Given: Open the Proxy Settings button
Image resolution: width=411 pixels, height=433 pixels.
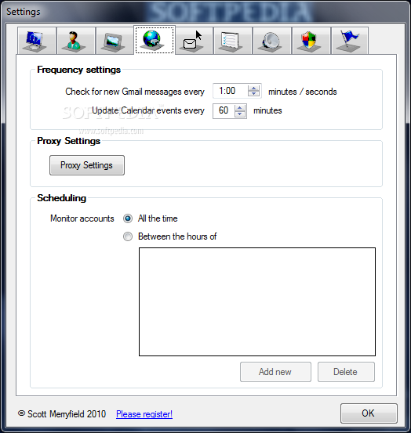Looking at the screenshot, I should [87, 165].
